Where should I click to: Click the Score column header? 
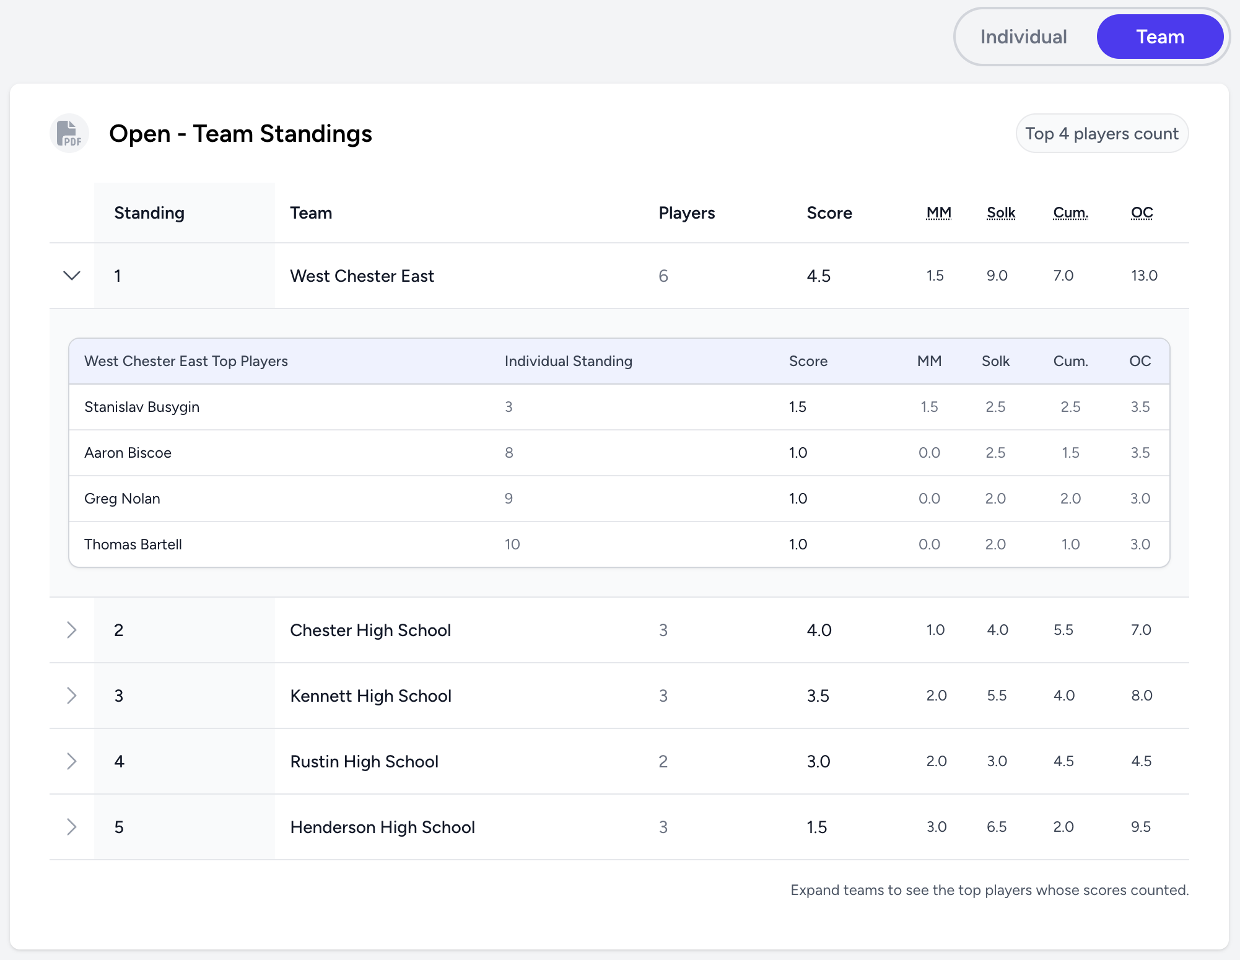pos(829,213)
